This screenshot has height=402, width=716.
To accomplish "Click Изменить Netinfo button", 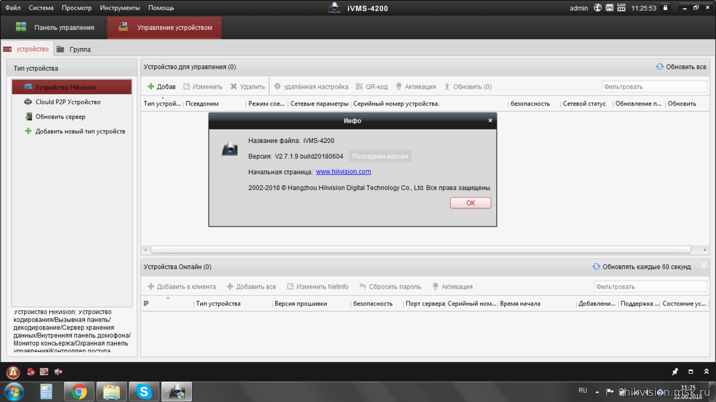I will 318,286.
